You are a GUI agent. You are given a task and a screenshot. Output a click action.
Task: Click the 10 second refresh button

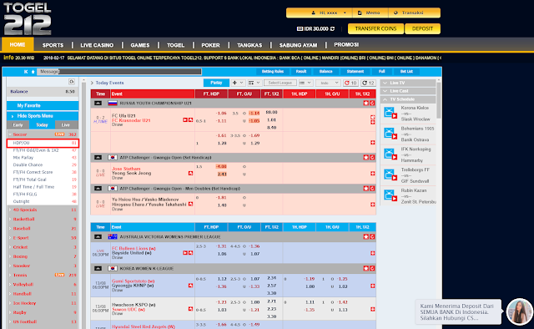tap(350, 83)
